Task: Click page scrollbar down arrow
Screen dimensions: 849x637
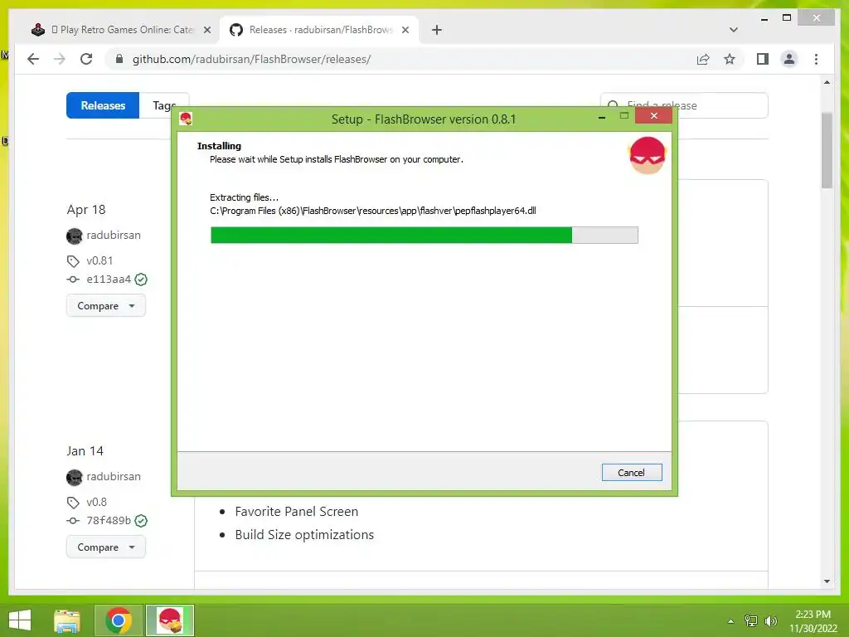Action: (x=827, y=581)
